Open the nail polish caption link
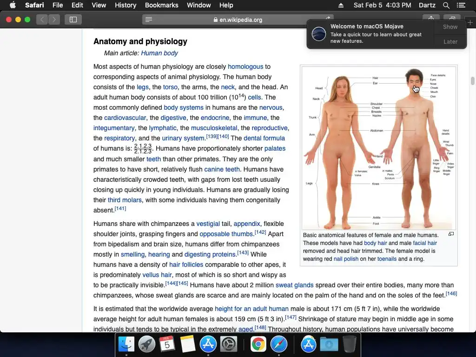The image size is (476, 357). click(x=346, y=259)
